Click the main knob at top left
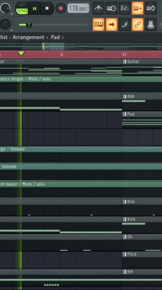Viewport: 162px width, 290px height. coord(5,8)
